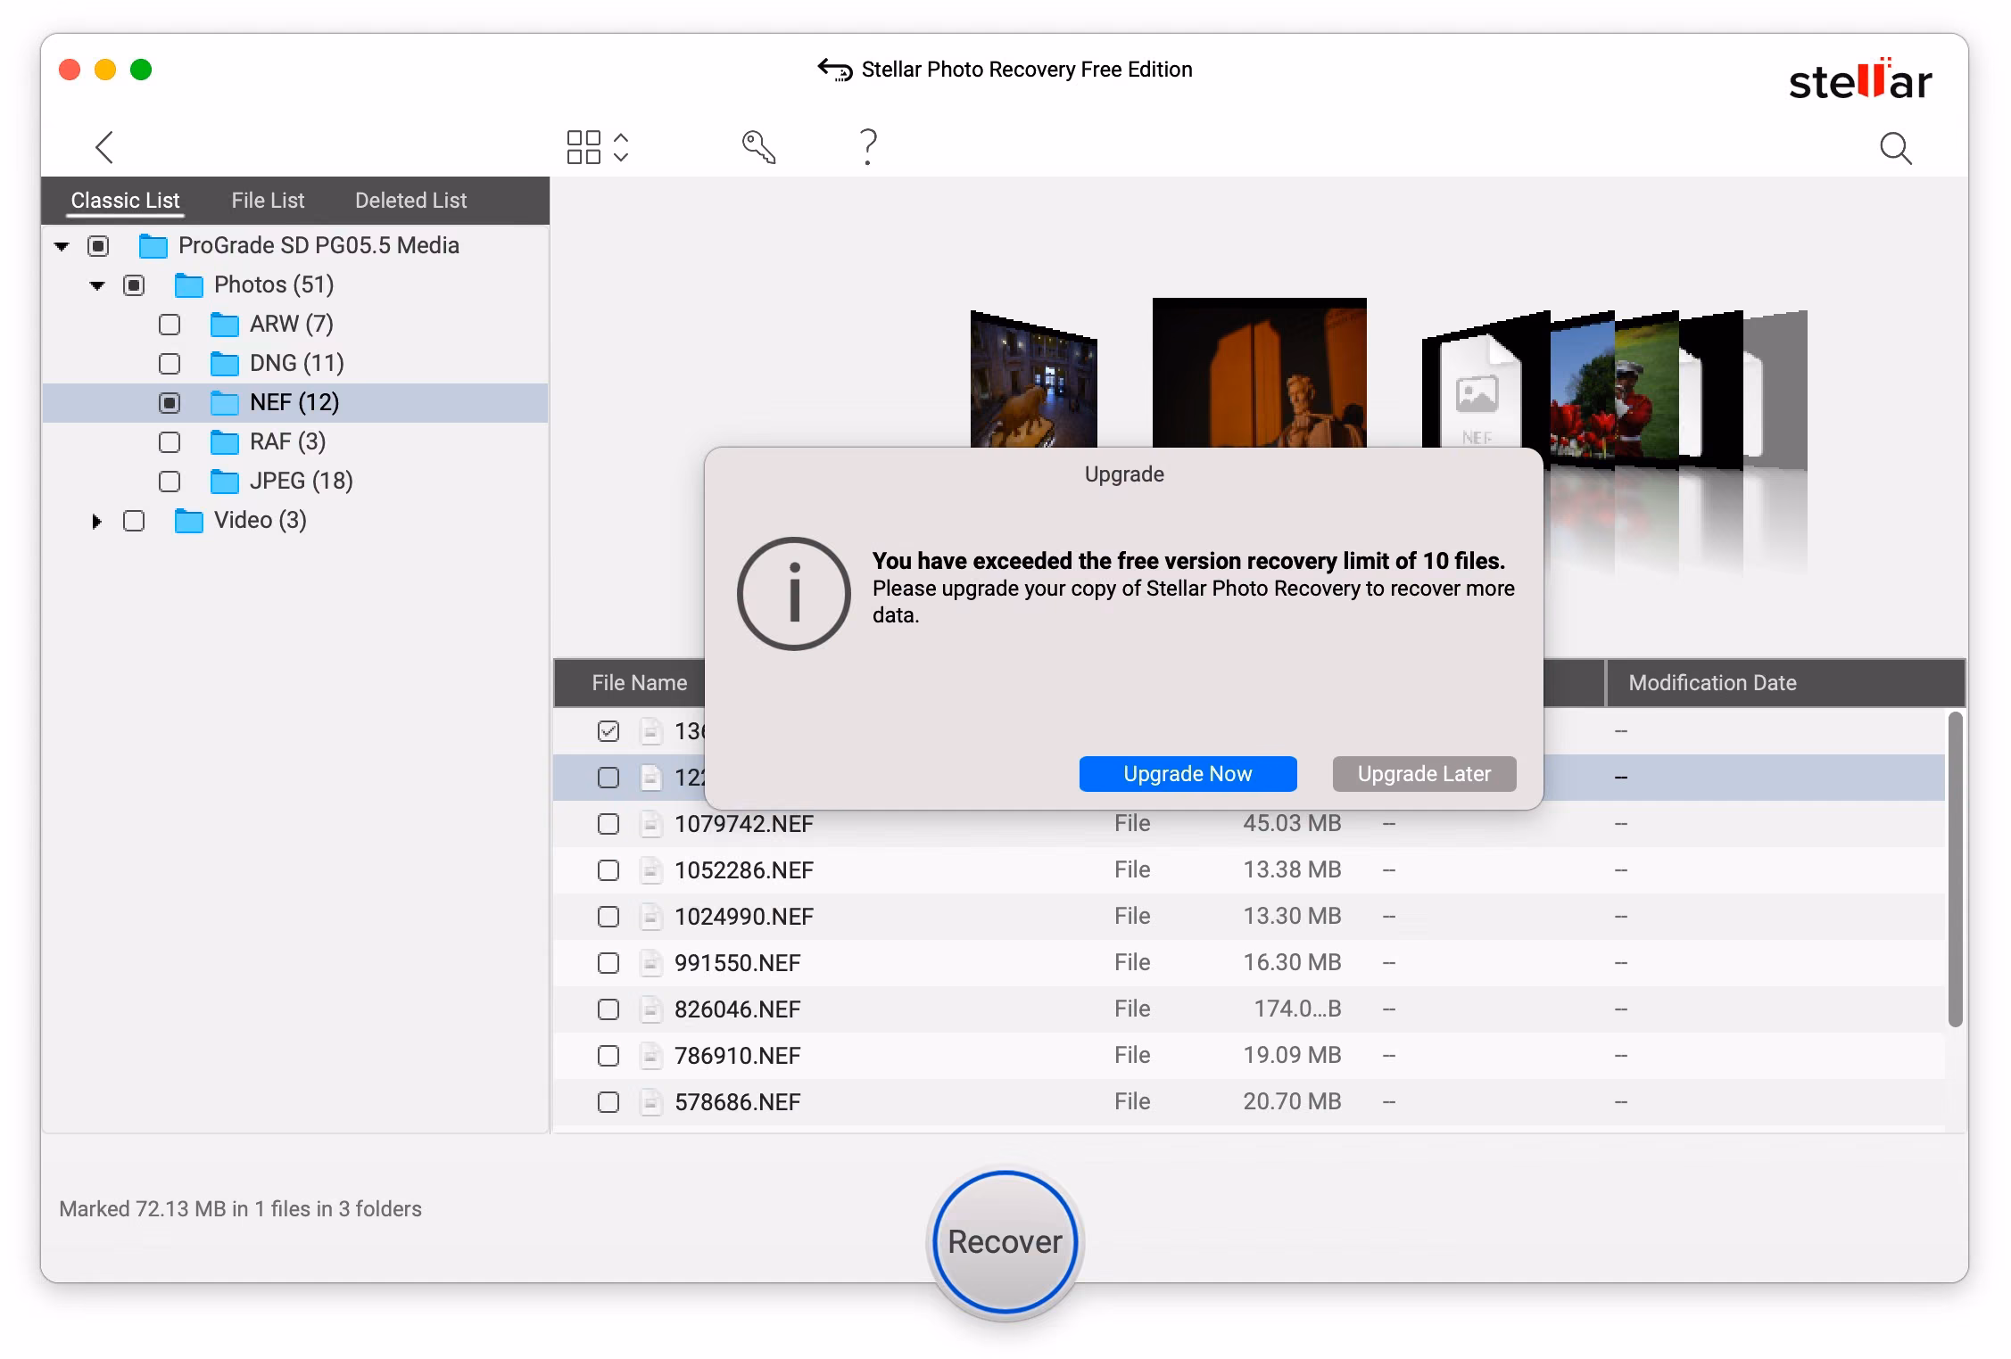
Task: Click the Stellar logo
Action: tap(1860, 79)
